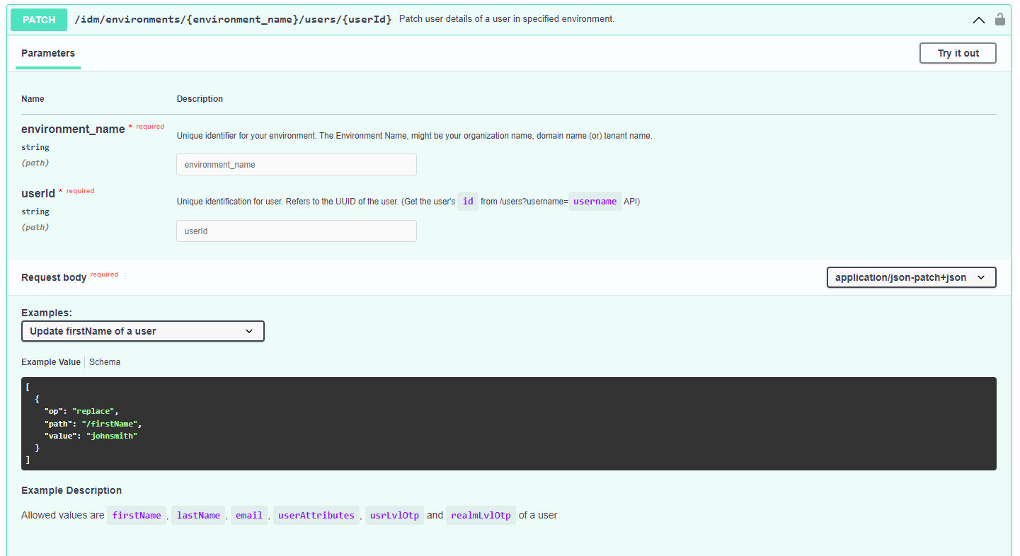Open the request body media type dropdown
Image resolution: width=1020 pixels, height=556 pixels.
point(911,277)
